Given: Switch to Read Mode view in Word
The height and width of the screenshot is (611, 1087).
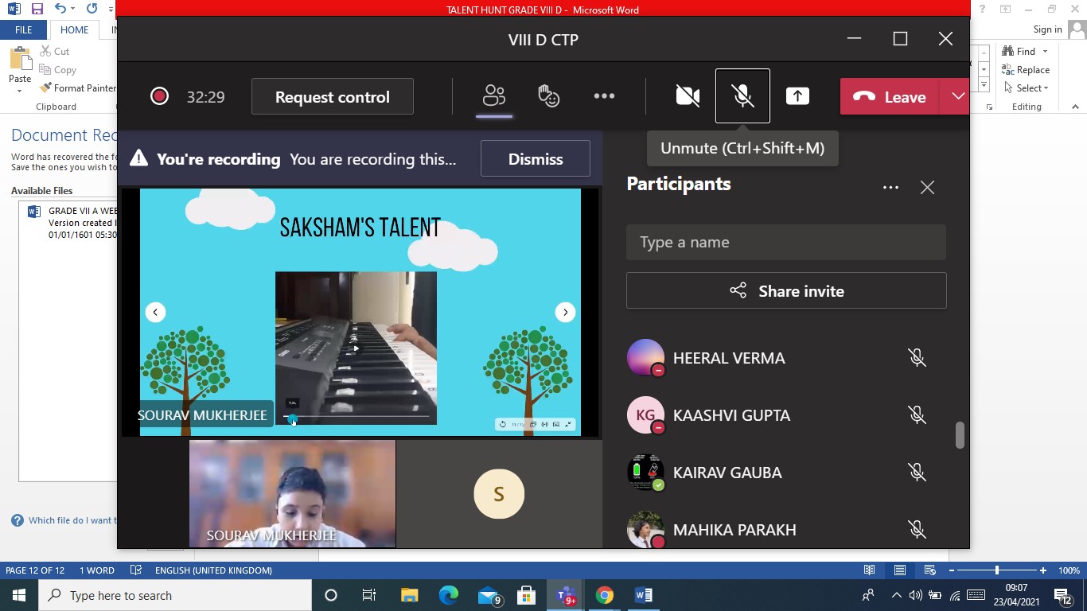Looking at the screenshot, I should (x=870, y=570).
